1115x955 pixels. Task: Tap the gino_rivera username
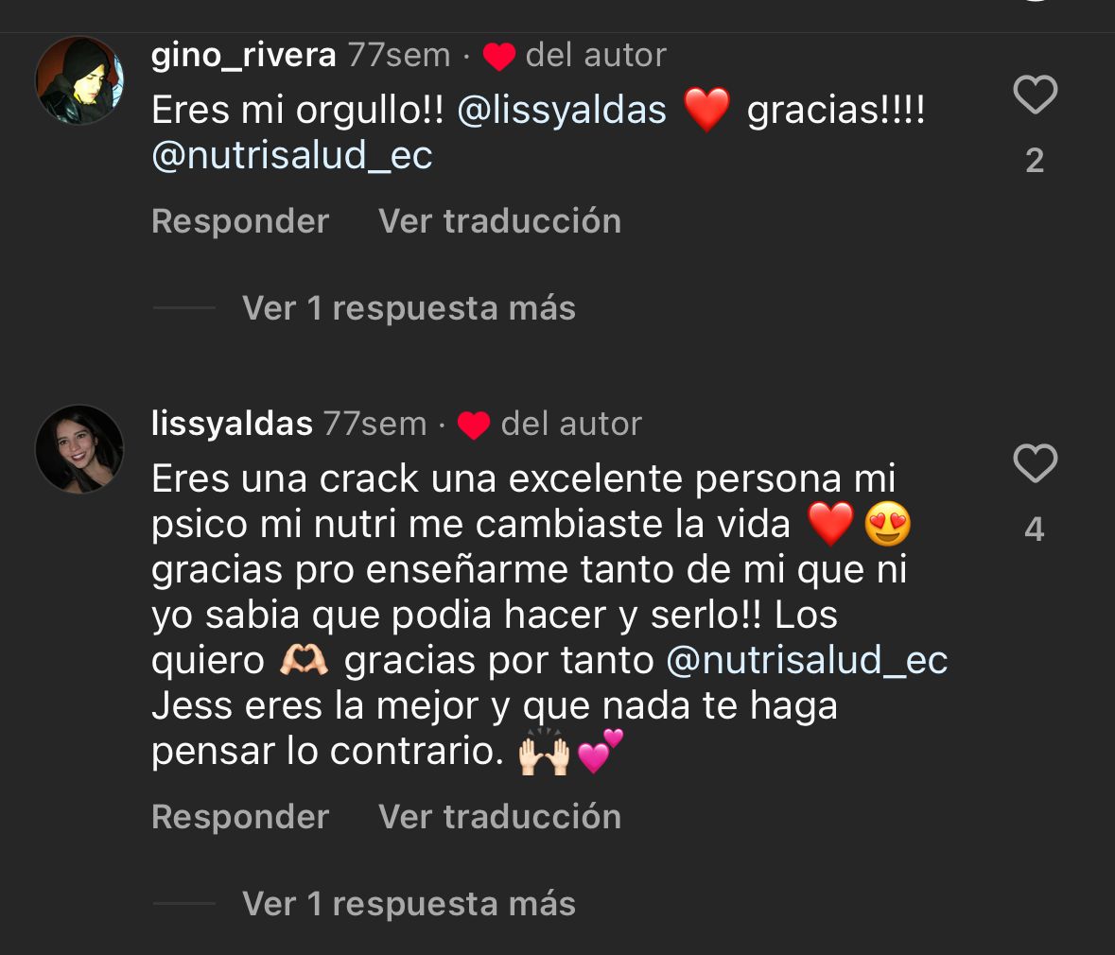pyautogui.click(x=243, y=56)
